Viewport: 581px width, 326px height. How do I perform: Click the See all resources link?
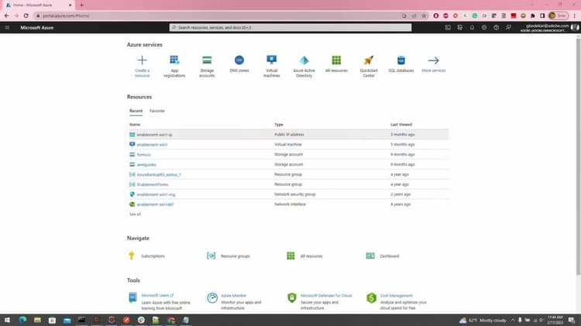[x=135, y=214]
